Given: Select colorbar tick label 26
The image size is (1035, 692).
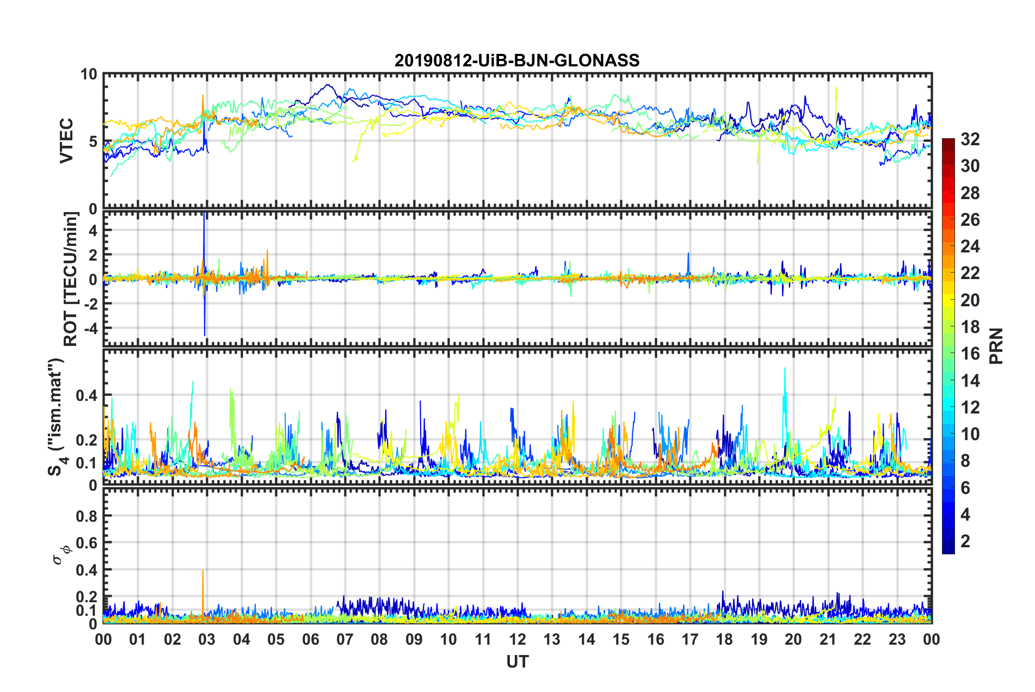Looking at the screenshot, I should coord(970,220).
